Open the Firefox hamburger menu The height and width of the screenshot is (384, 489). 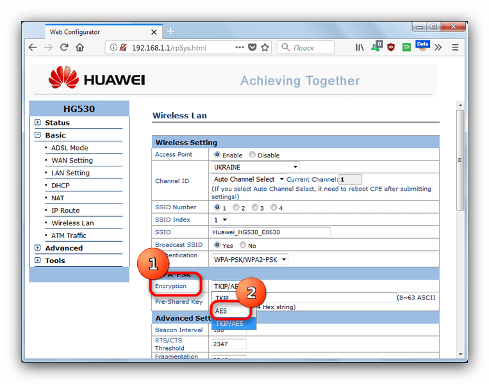click(455, 47)
